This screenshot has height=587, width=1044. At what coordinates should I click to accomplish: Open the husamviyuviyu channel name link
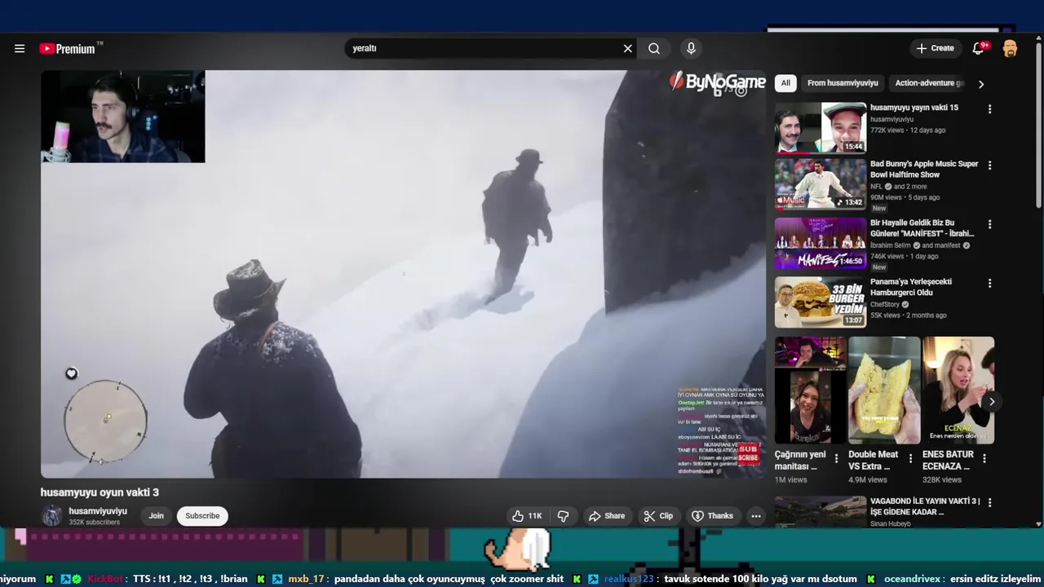pos(98,511)
